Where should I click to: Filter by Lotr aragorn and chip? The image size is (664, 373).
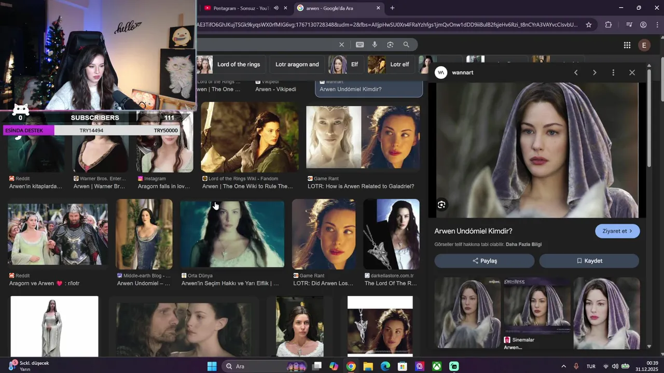(297, 65)
